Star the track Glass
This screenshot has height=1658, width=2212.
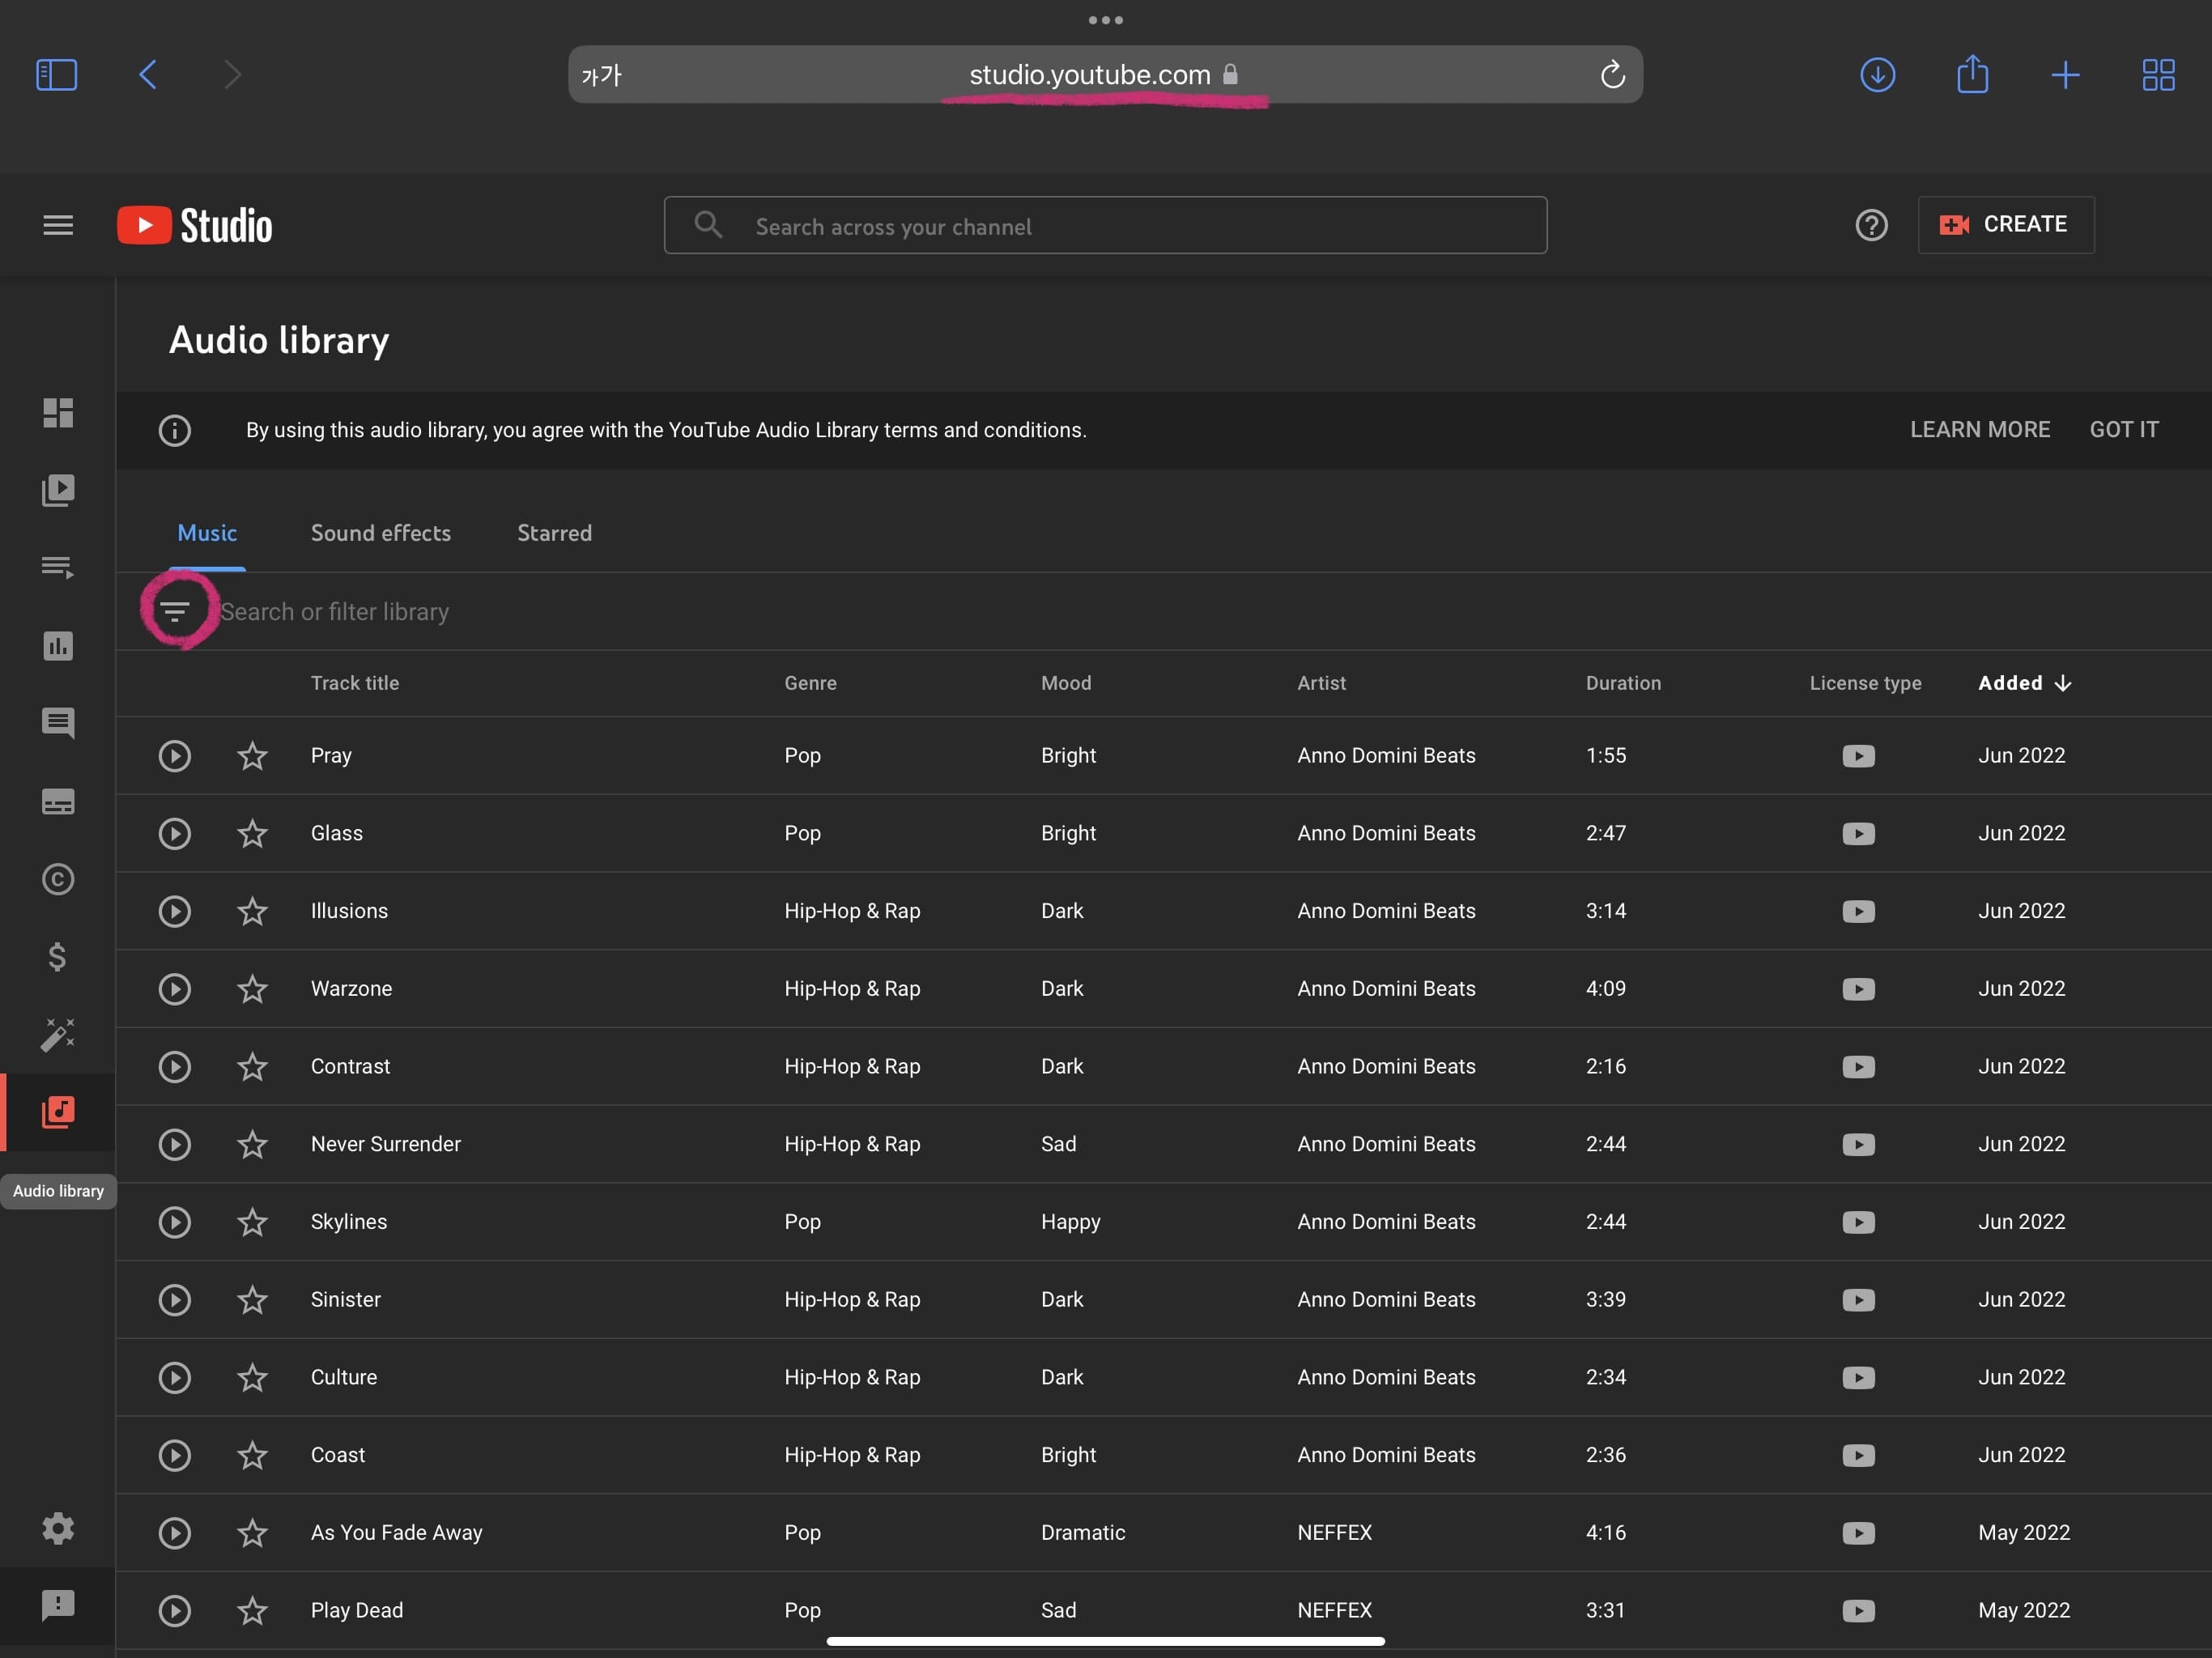252,833
